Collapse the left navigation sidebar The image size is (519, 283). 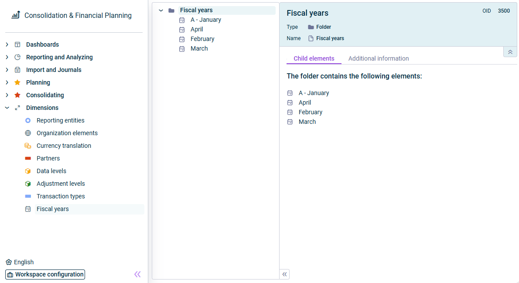click(x=137, y=274)
